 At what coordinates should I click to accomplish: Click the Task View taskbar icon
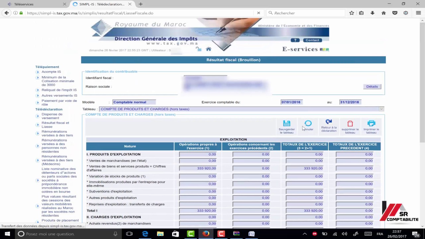(x=129, y=234)
